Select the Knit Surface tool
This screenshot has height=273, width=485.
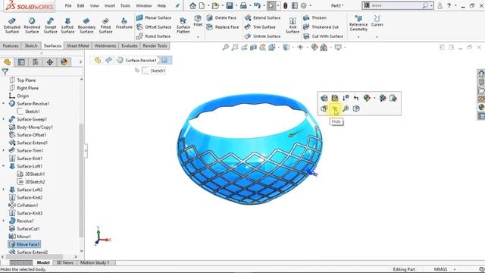(x=293, y=25)
